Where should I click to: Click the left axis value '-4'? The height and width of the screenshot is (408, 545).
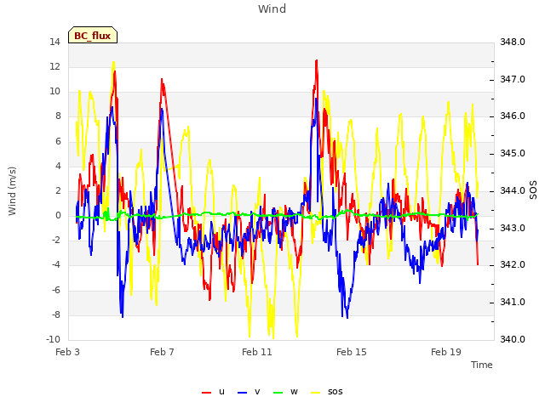(x=56, y=265)
